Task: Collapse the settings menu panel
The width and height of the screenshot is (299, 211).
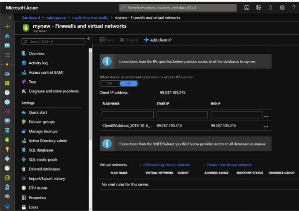Action: (88, 39)
